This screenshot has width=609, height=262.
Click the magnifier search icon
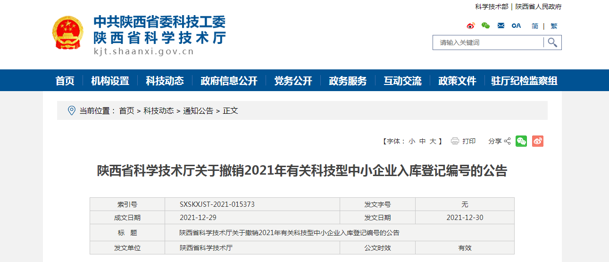click(552, 42)
